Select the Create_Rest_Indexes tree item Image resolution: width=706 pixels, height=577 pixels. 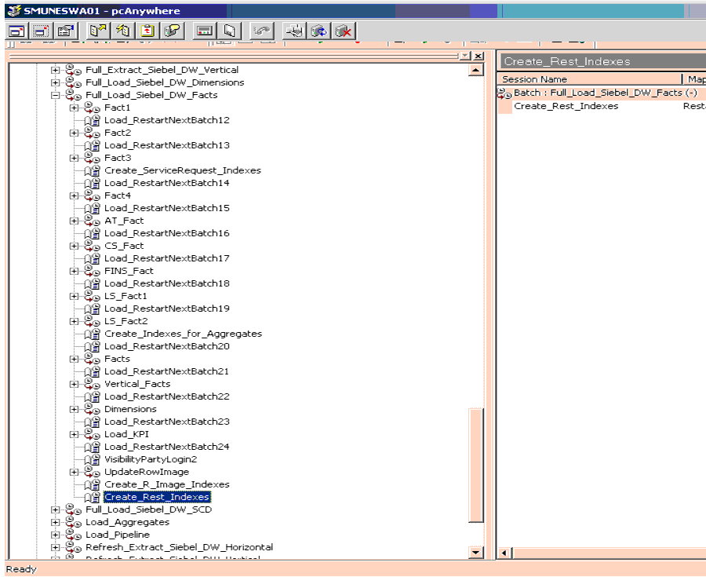click(157, 497)
